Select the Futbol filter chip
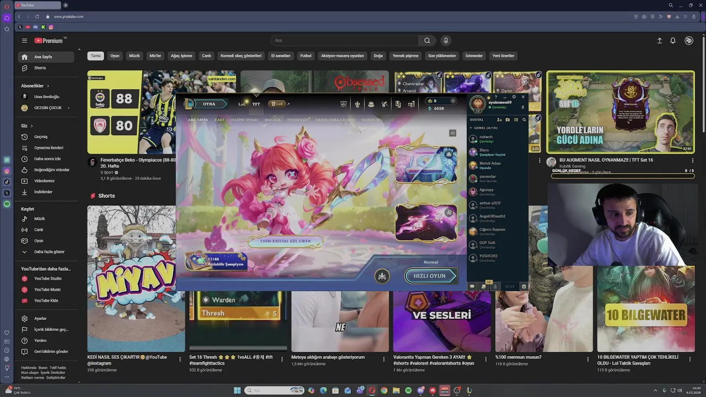 306,56
